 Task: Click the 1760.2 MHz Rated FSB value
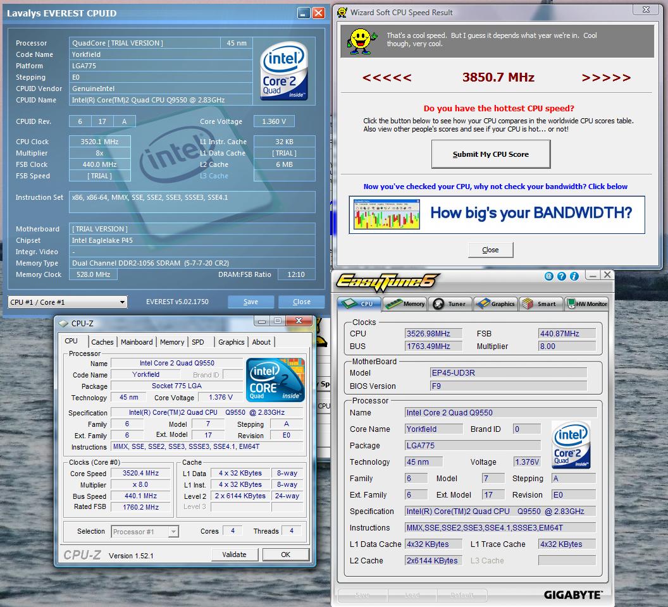tap(140, 507)
